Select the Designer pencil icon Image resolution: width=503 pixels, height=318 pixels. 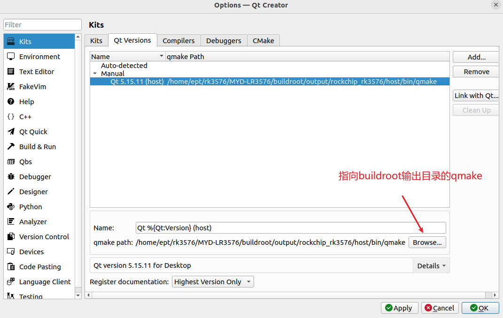click(x=11, y=191)
